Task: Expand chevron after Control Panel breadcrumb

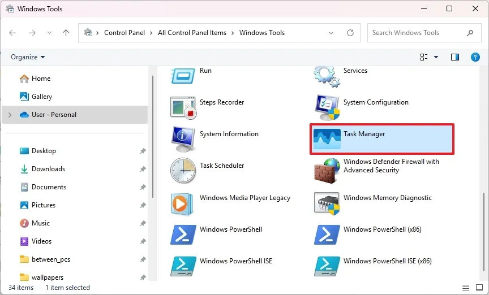Action: pos(151,33)
